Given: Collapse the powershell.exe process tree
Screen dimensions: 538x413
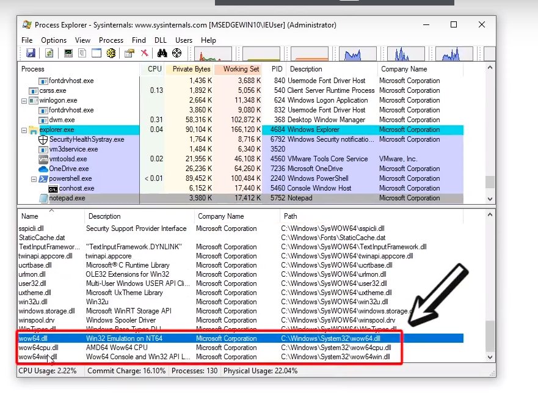Looking at the screenshot, I should tap(34, 179).
